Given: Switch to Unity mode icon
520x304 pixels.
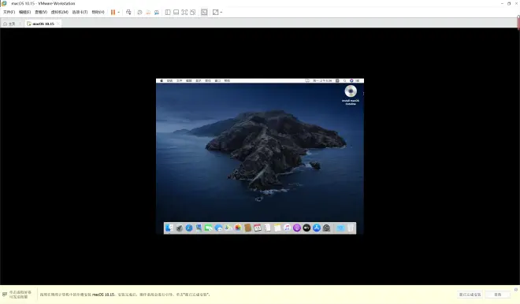Looking at the screenshot, I should click(193, 13).
